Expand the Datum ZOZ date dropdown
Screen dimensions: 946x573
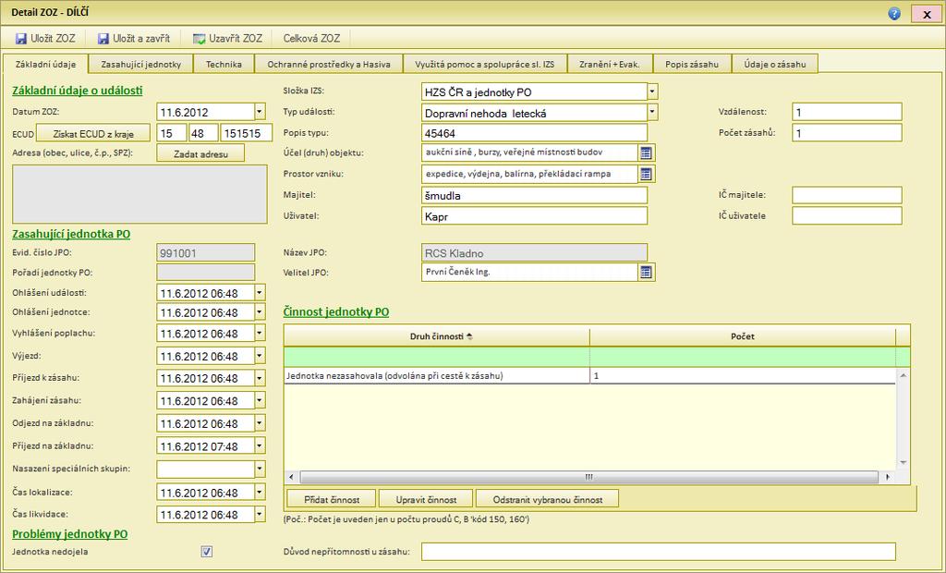tap(260, 112)
